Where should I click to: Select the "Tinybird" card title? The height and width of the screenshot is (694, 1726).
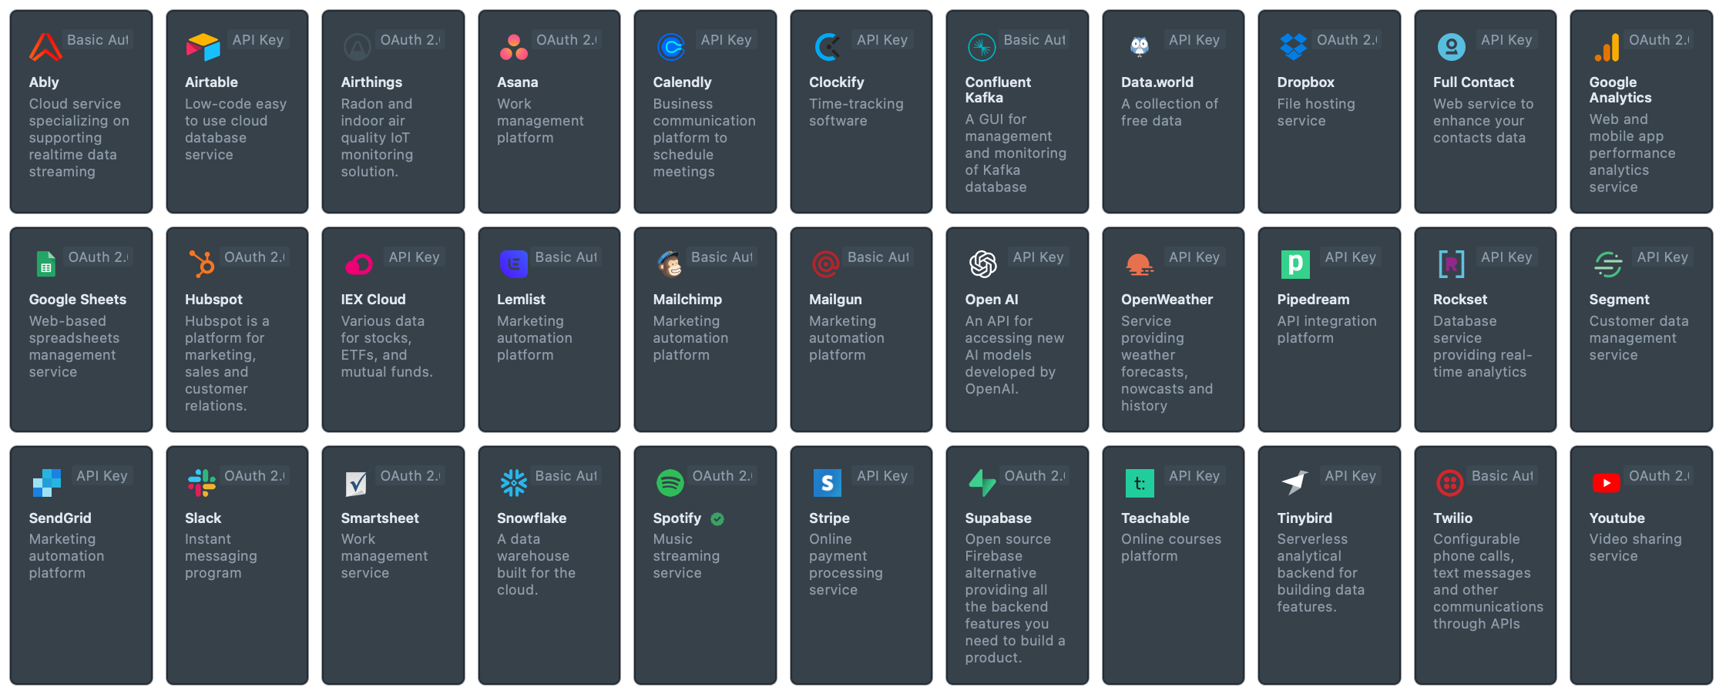click(1305, 518)
